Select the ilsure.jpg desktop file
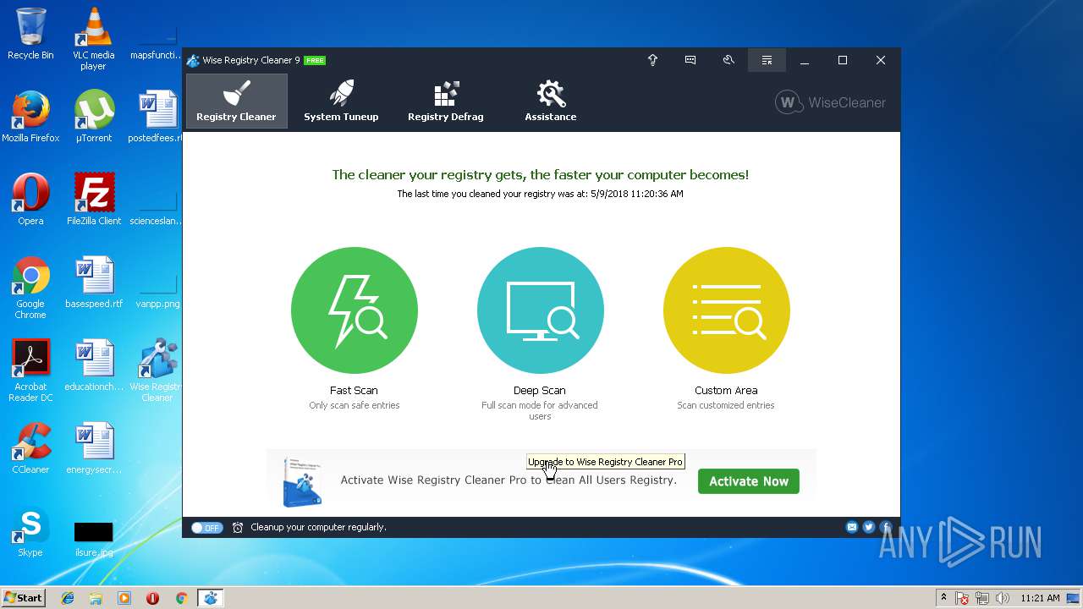1083x609 pixels. (94, 538)
